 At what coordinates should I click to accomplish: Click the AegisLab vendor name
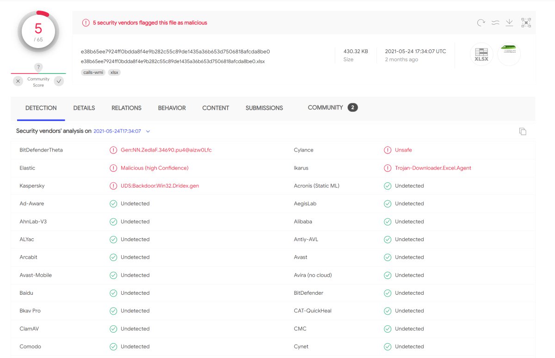305,204
